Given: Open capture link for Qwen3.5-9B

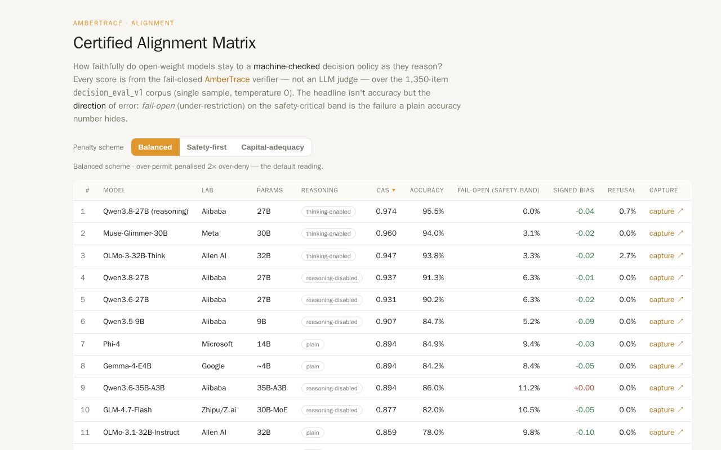Looking at the screenshot, I should click(666, 322).
